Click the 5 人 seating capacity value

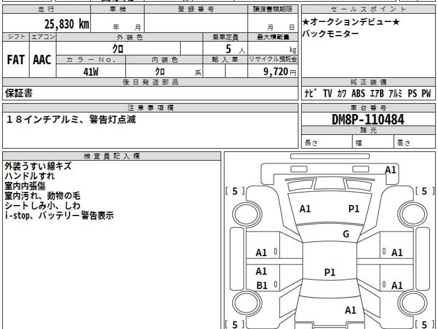coord(235,49)
